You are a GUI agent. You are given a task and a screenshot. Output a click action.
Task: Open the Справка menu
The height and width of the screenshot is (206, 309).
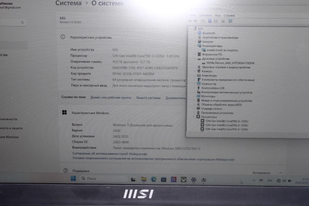[x=229, y=15]
